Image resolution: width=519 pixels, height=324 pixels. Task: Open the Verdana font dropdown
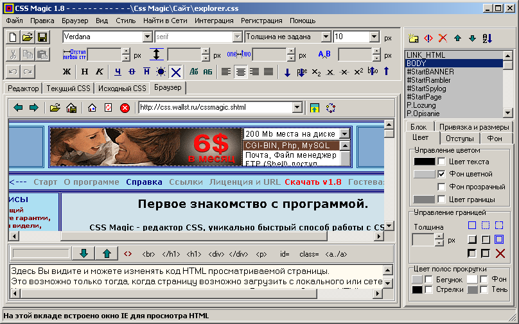click(148, 37)
